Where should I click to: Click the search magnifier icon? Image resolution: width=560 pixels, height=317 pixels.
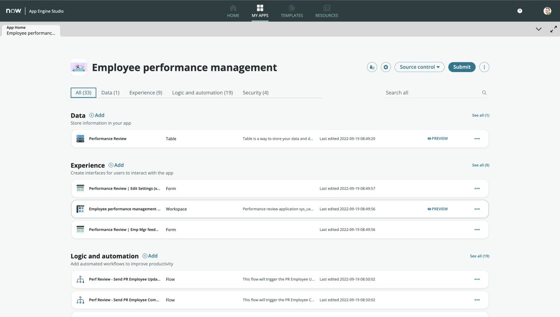pos(484,93)
